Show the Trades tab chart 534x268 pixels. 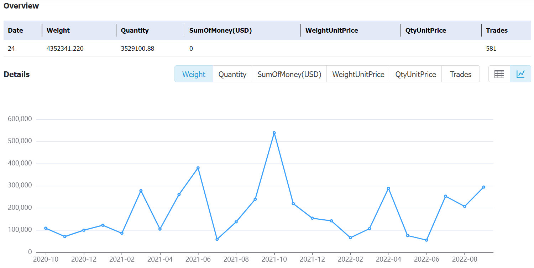[461, 74]
